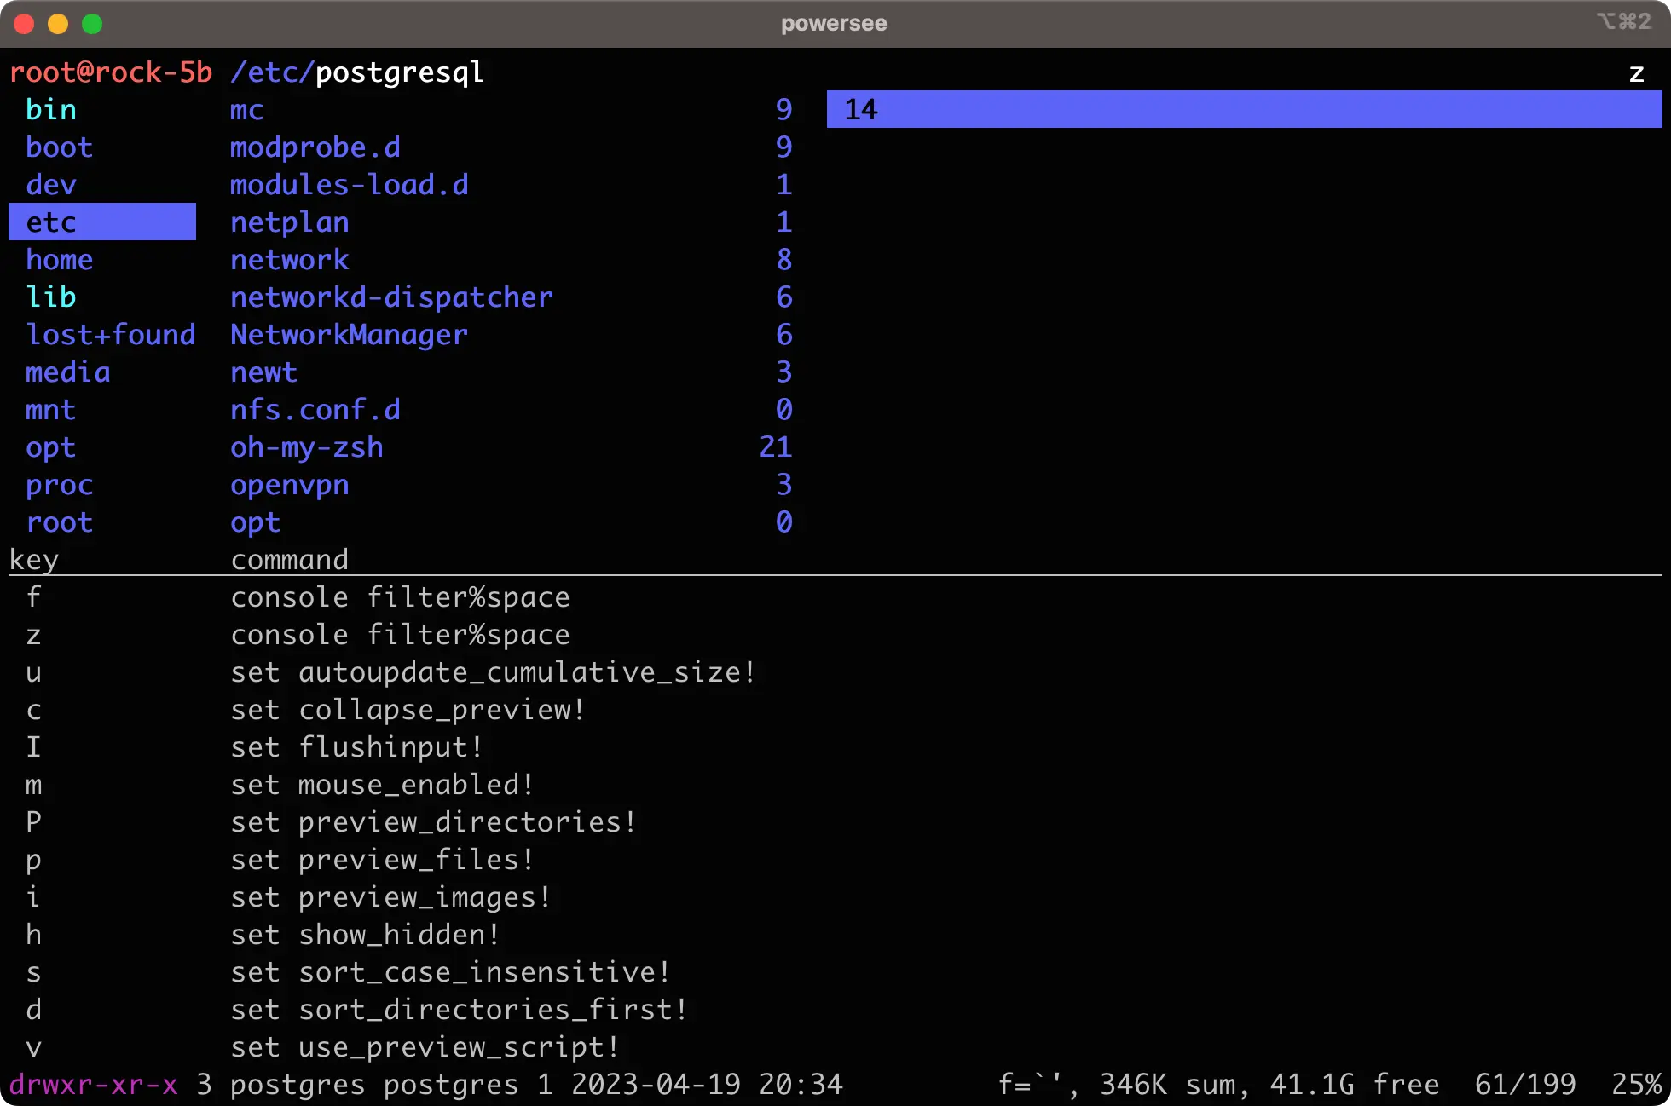Viewport: 1671px width, 1106px height.
Task: Open the modules-load.d folder
Action: point(350,185)
